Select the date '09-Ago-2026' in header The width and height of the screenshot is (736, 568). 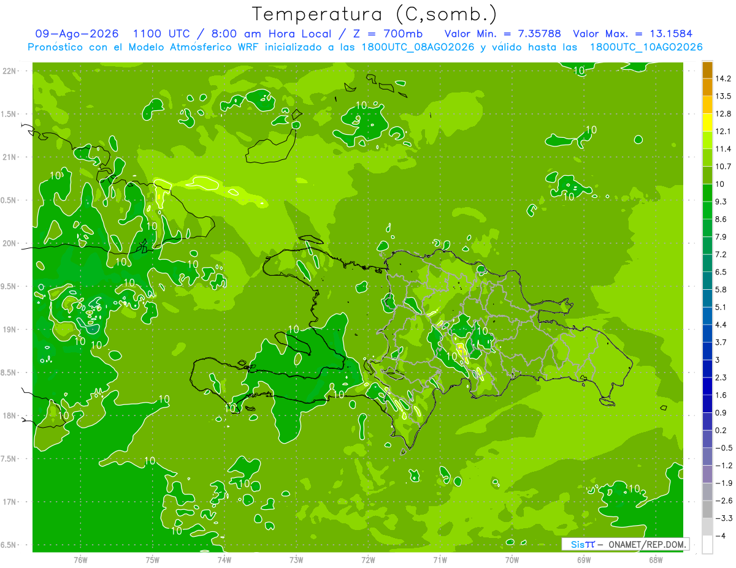pos(76,34)
